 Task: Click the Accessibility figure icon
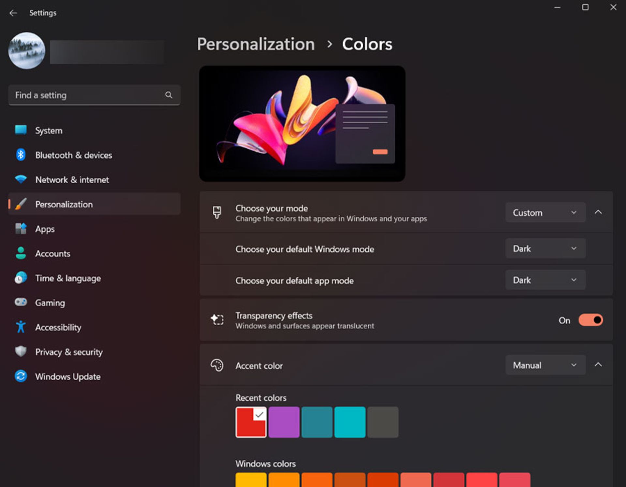point(21,327)
